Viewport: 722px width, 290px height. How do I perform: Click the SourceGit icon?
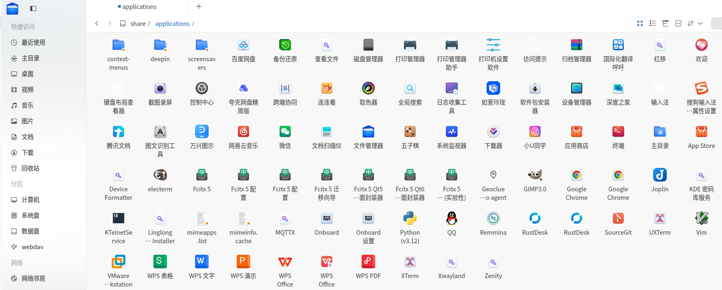618,219
